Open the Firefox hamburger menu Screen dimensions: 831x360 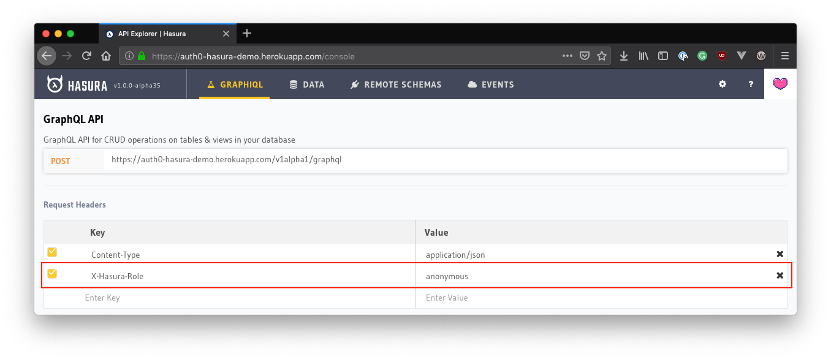(x=785, y=56)
